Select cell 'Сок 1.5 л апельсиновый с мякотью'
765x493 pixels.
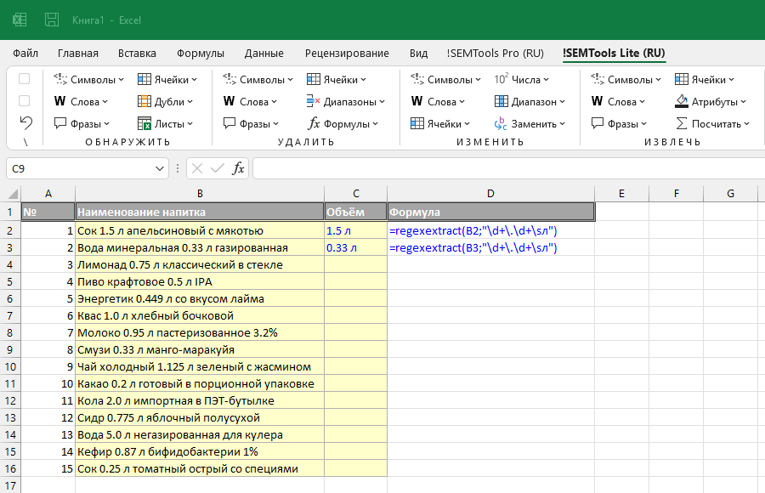click(200, 231)
